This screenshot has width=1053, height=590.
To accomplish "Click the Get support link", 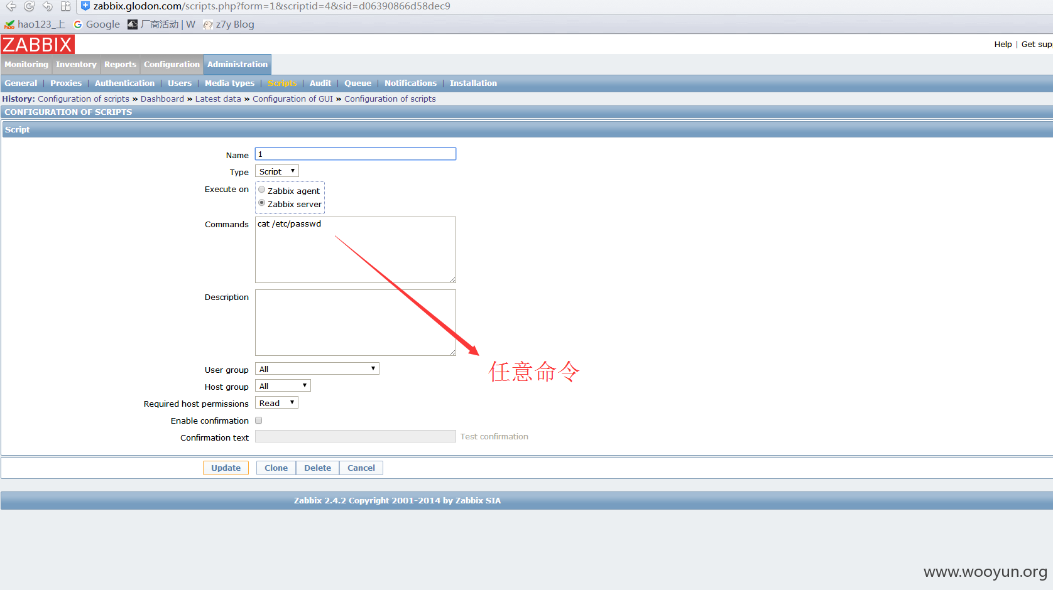I will (1037, 44).
